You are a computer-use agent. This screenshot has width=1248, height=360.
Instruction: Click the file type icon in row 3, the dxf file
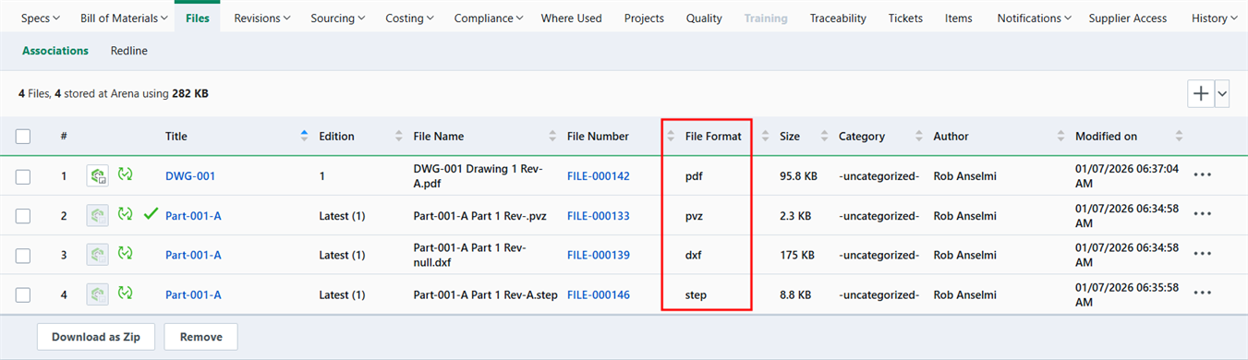coord(97,255)
